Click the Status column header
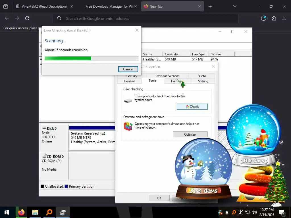This screenshot has height=218, width=291. 152,54
